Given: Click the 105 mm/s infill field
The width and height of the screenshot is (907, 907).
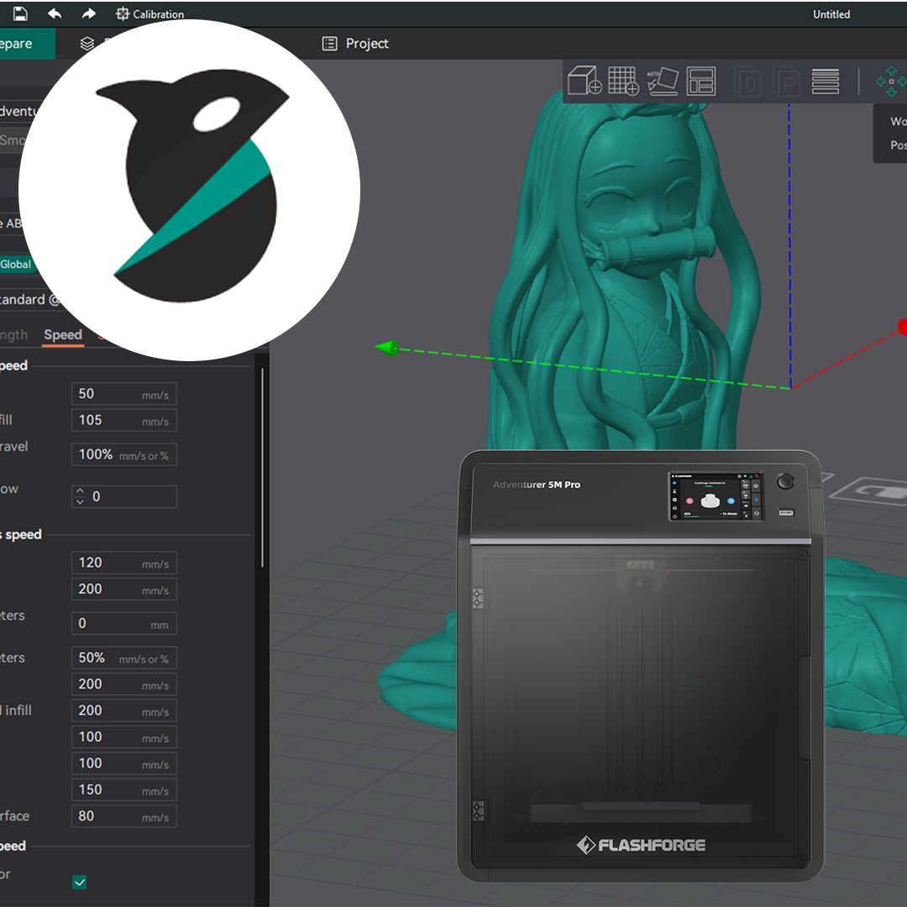Looking at the screenshot, I should [123, 421].
